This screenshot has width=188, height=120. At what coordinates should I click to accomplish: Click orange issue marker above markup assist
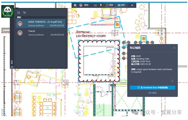(x=144, y=38)
